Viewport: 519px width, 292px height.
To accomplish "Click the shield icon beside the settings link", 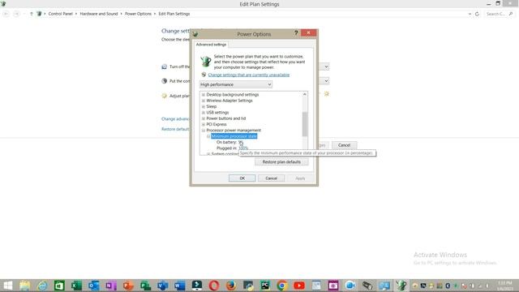I will click(204, 75).
